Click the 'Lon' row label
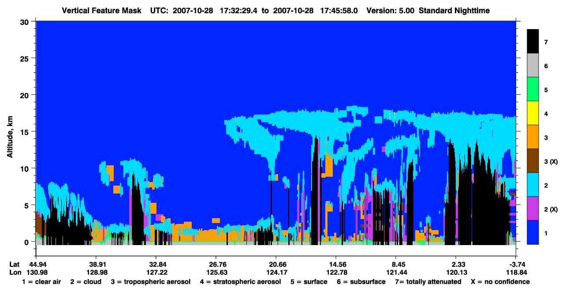 click(15, 272)
